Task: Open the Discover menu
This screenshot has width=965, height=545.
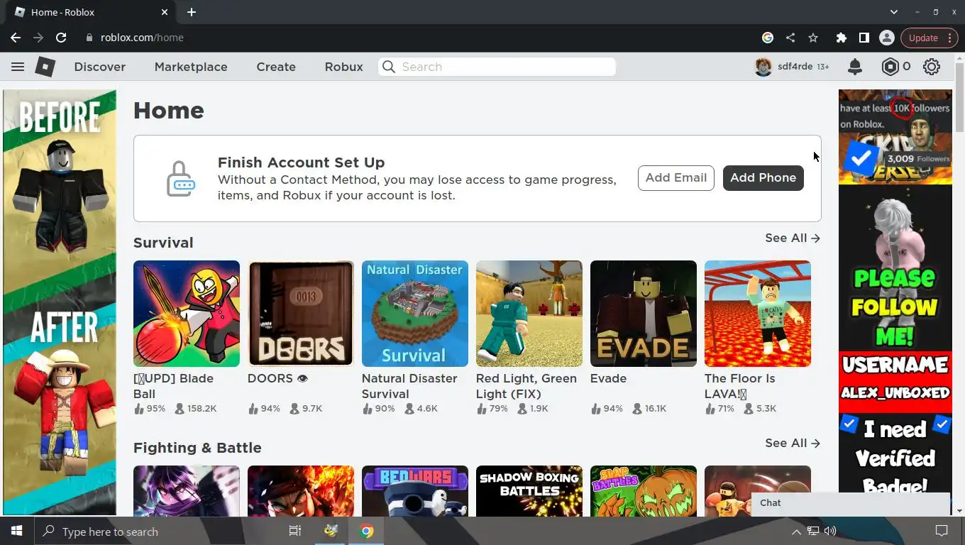Action: click(x=100, y=67)
